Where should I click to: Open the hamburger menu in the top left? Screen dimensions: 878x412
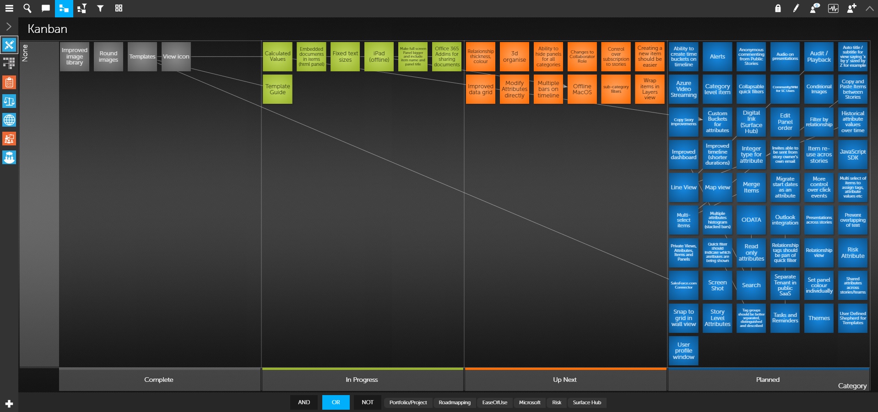pyautogui.click(x=9, y=8)
